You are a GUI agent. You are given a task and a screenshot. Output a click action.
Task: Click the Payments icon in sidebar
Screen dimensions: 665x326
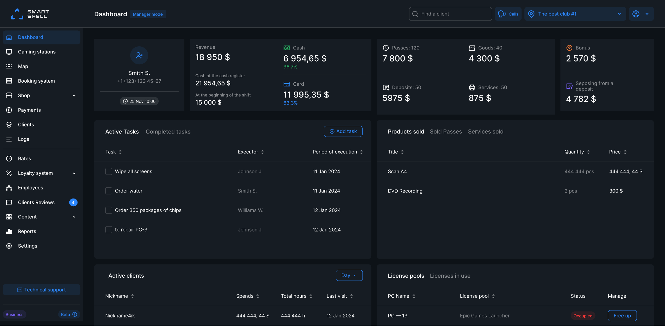(9, 110)
